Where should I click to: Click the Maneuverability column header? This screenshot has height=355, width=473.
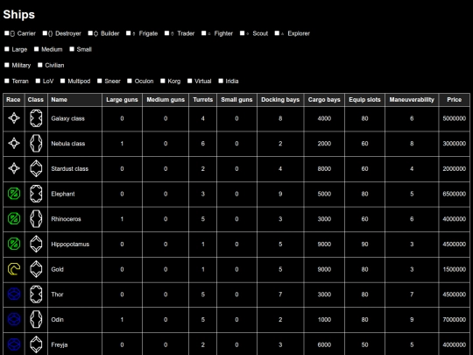[412, 100]
